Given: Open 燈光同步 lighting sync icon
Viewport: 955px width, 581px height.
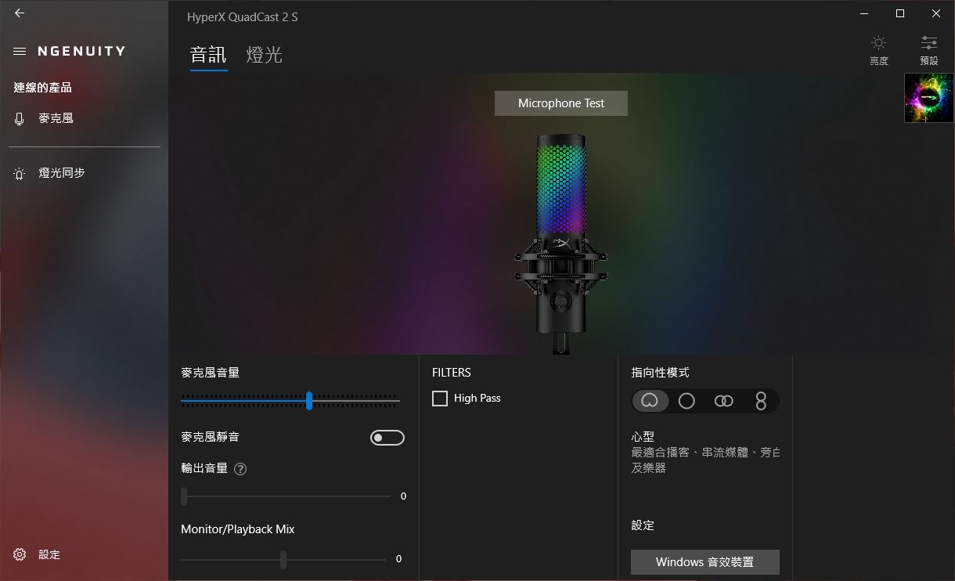Looking at the screenshot, I should point(20,173).
